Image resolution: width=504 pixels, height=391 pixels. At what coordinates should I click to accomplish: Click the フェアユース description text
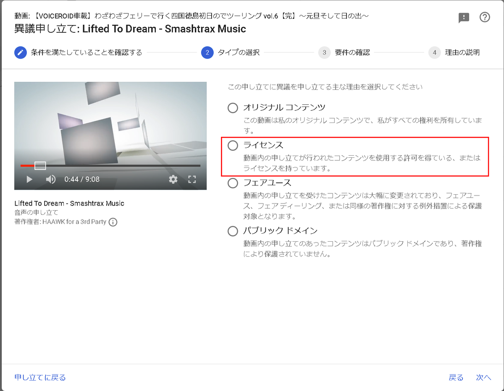(x=362, y=206)
